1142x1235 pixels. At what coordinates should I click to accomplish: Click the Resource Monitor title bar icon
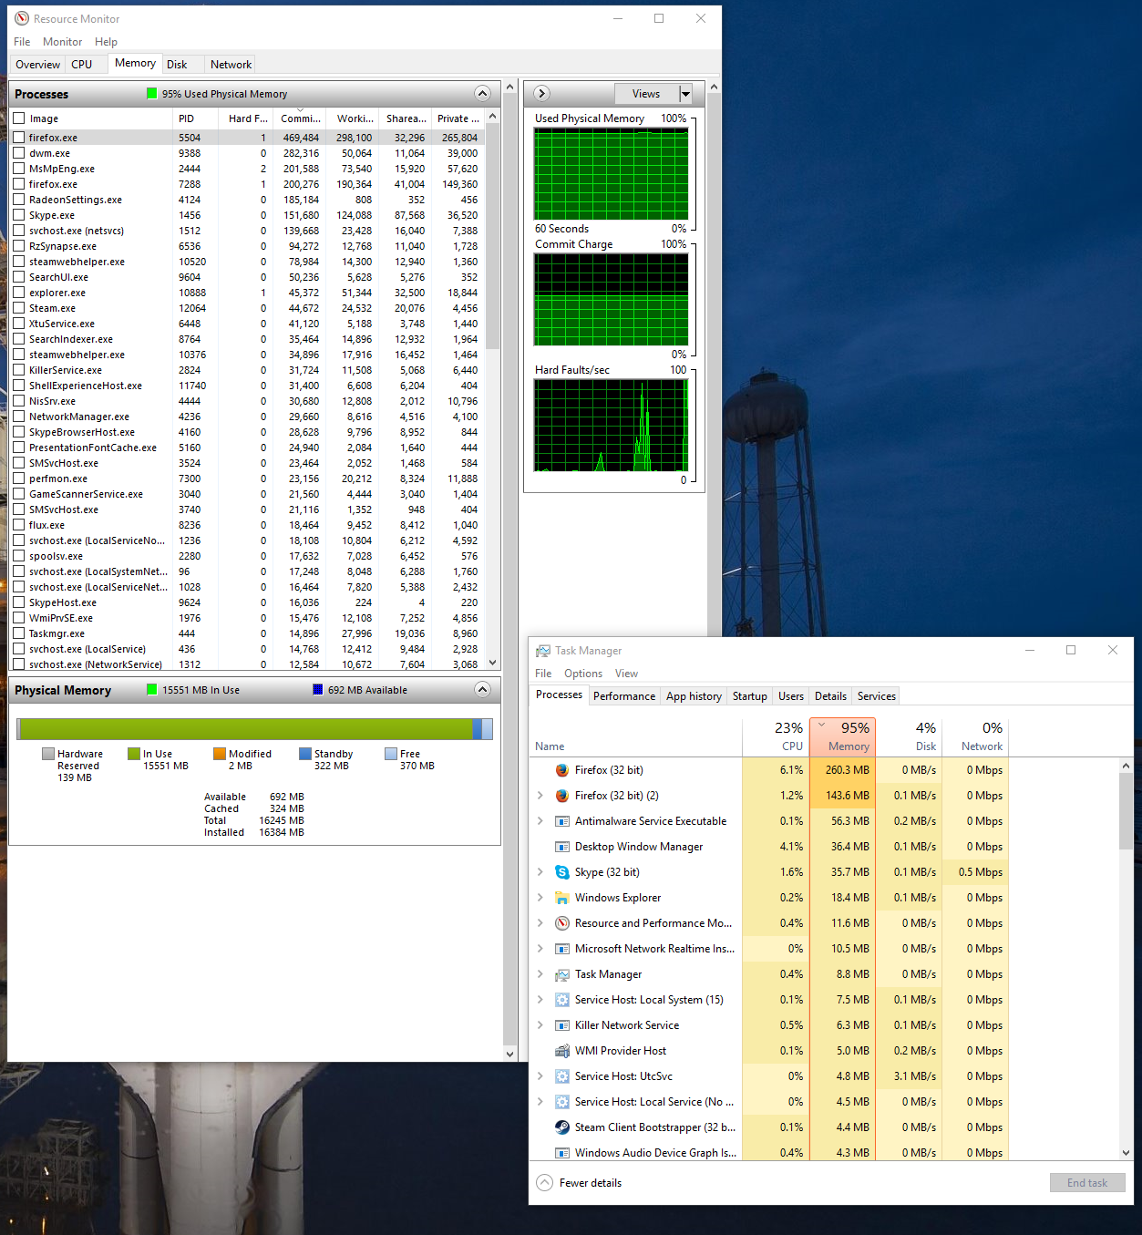pos(22,18)
